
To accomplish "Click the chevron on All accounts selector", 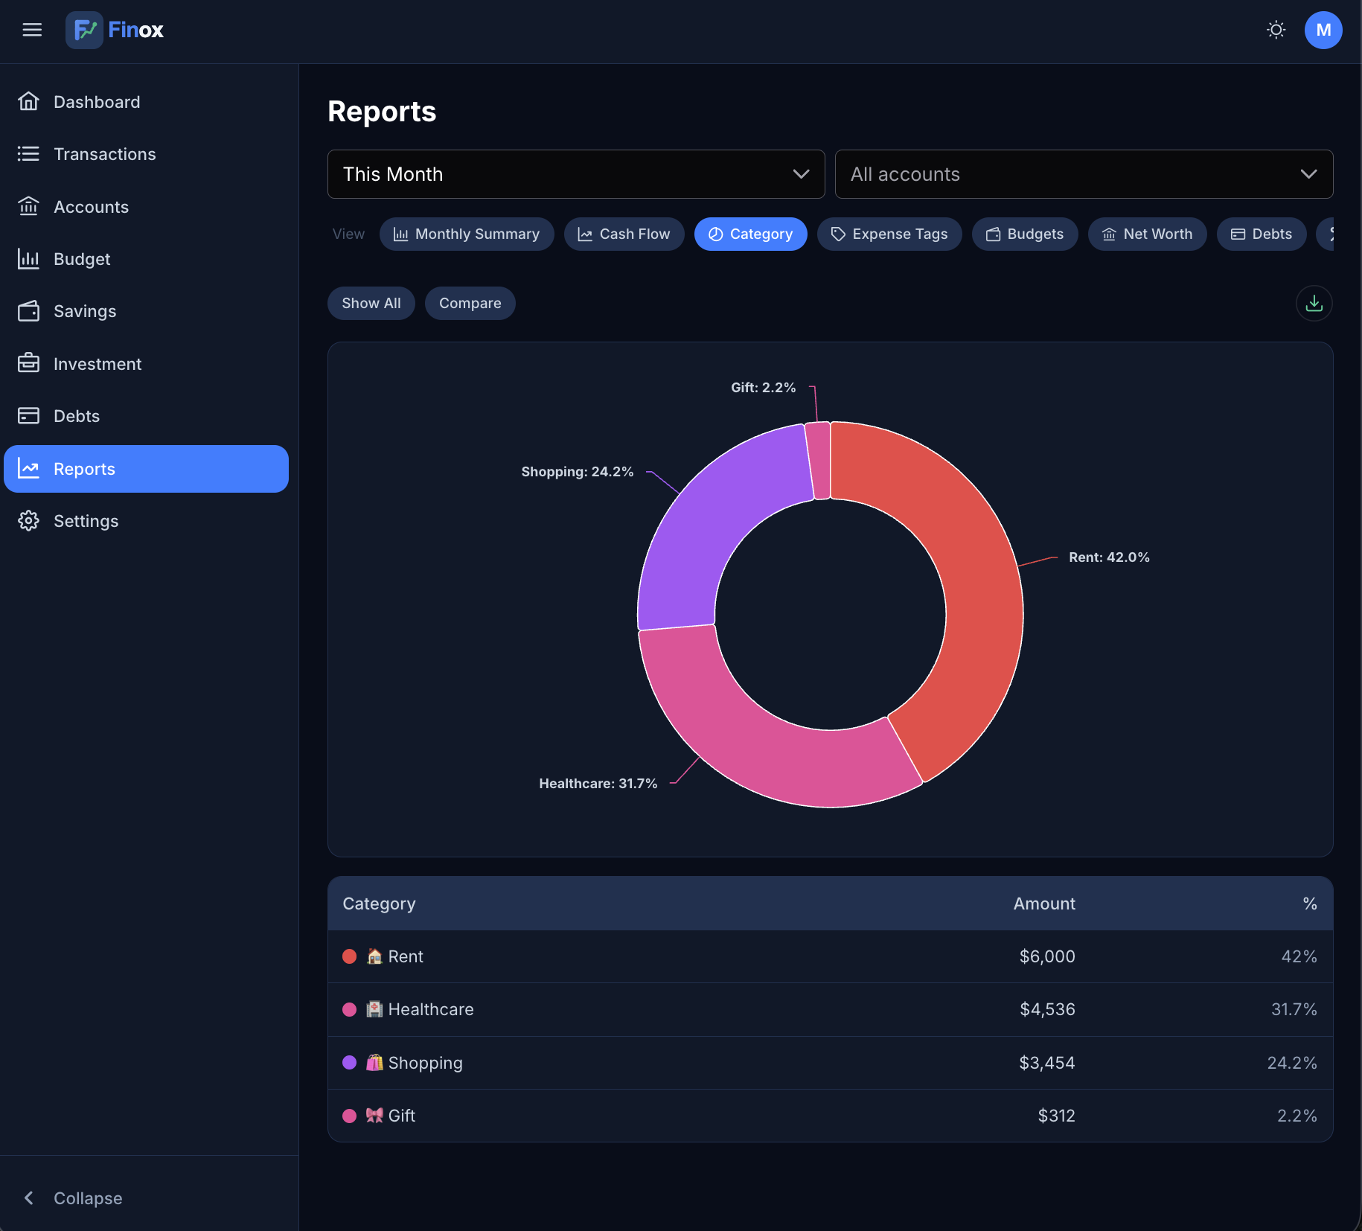I will 1308,174.
